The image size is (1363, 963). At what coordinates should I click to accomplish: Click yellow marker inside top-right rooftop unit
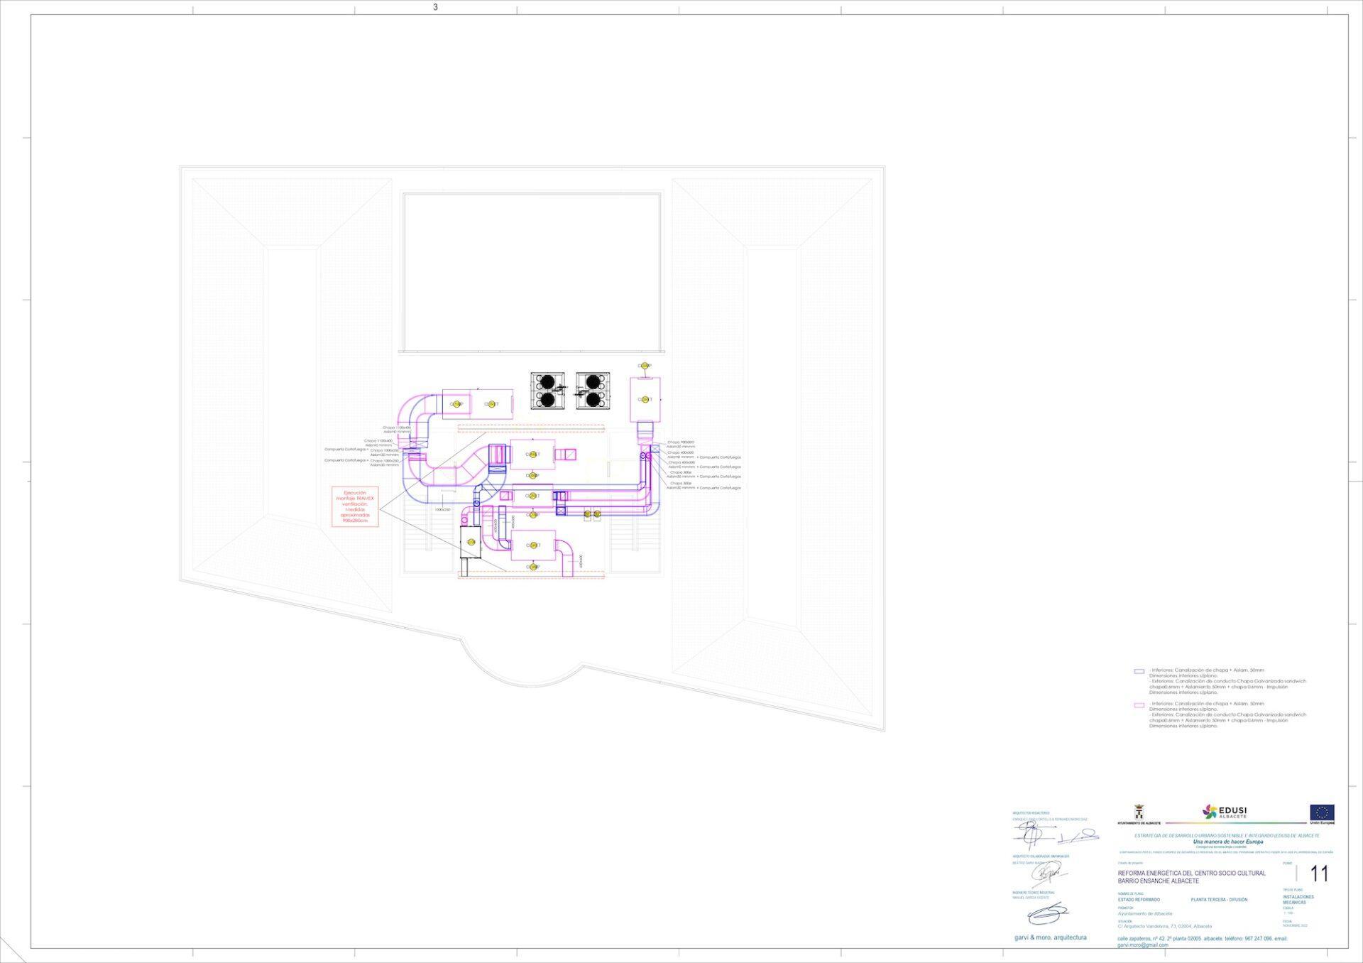click(x=645, y=399)
